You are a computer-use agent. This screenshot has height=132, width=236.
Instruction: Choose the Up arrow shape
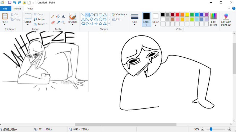point(87,24)
